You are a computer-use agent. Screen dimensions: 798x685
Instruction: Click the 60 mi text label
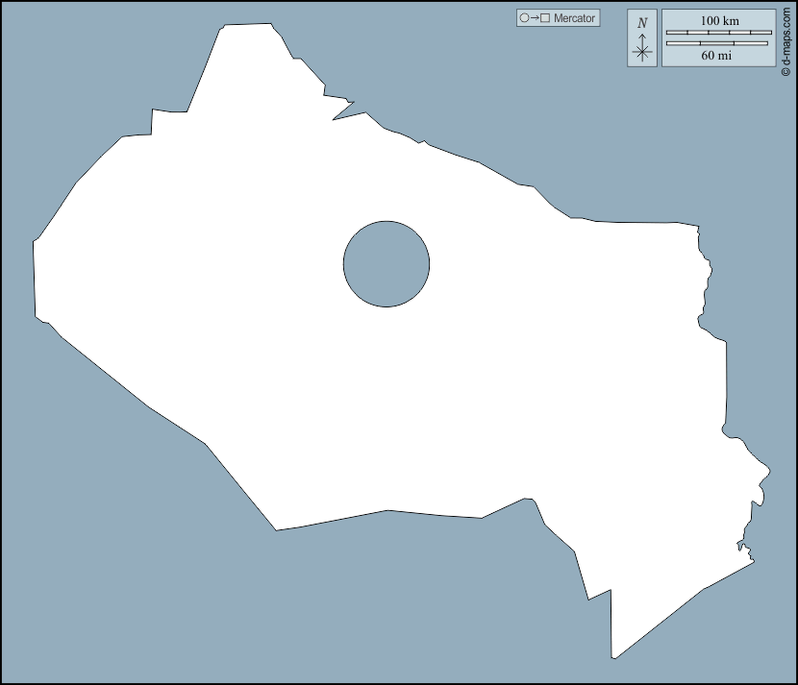(x=719, y=54)
